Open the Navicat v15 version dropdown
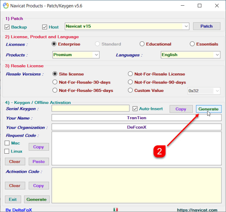Screen dimensions: 226x212 click(127, 26)
